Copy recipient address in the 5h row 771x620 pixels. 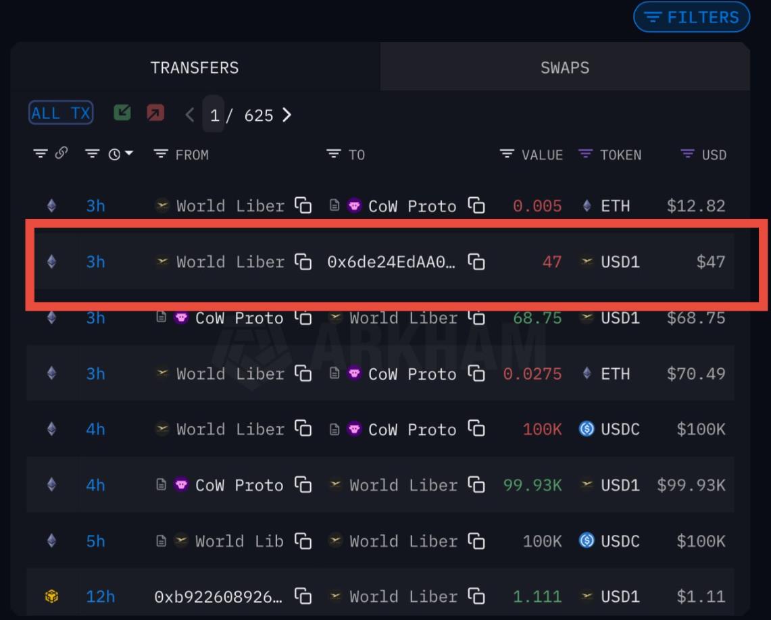click(476, 541)
